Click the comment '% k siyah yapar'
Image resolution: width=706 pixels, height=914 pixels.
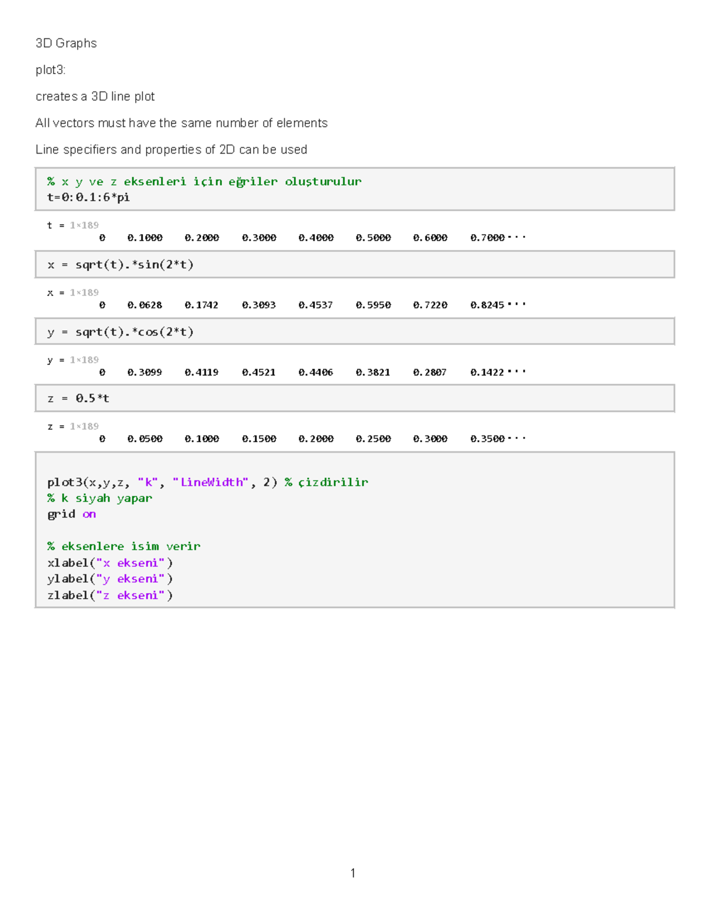(x=99, y=498)
